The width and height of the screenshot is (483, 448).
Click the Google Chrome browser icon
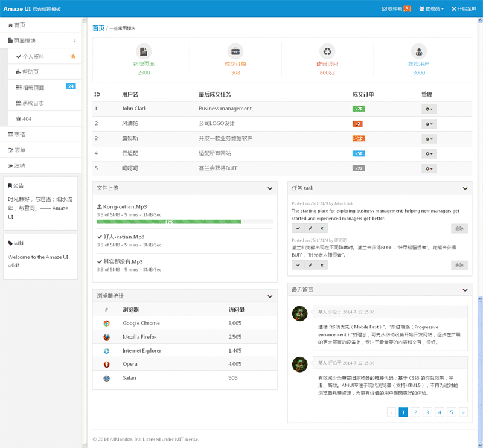tap(106, 324)
